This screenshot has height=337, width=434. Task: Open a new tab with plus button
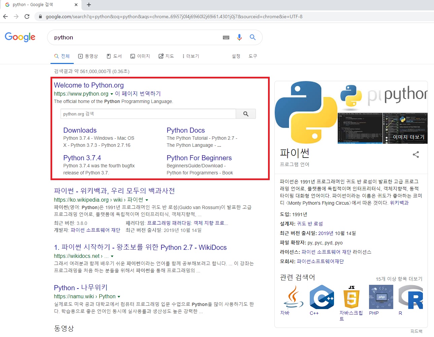tap(89, 5)
